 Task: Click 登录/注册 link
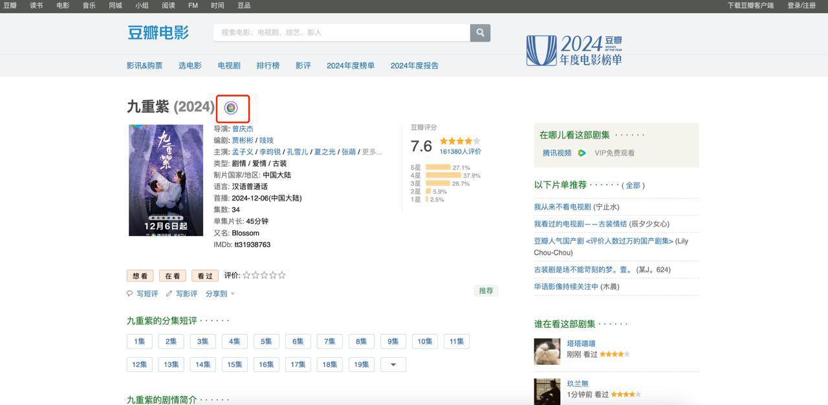coord(801,5)
